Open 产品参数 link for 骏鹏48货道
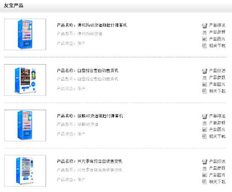232x192 pixels. (x=217, y=123)
